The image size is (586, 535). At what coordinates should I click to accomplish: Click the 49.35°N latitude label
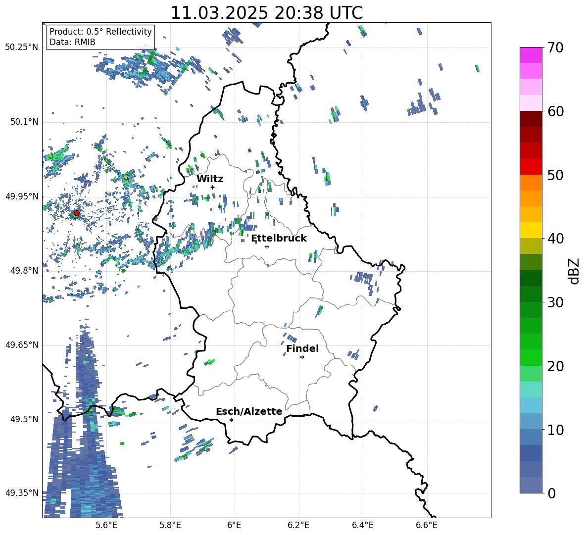click(x=22, y=493)
